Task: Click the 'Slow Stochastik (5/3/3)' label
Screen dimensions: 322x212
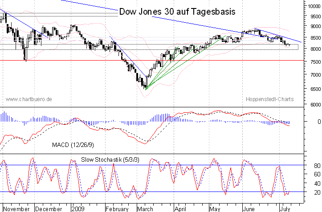Action: pos(110,159)
